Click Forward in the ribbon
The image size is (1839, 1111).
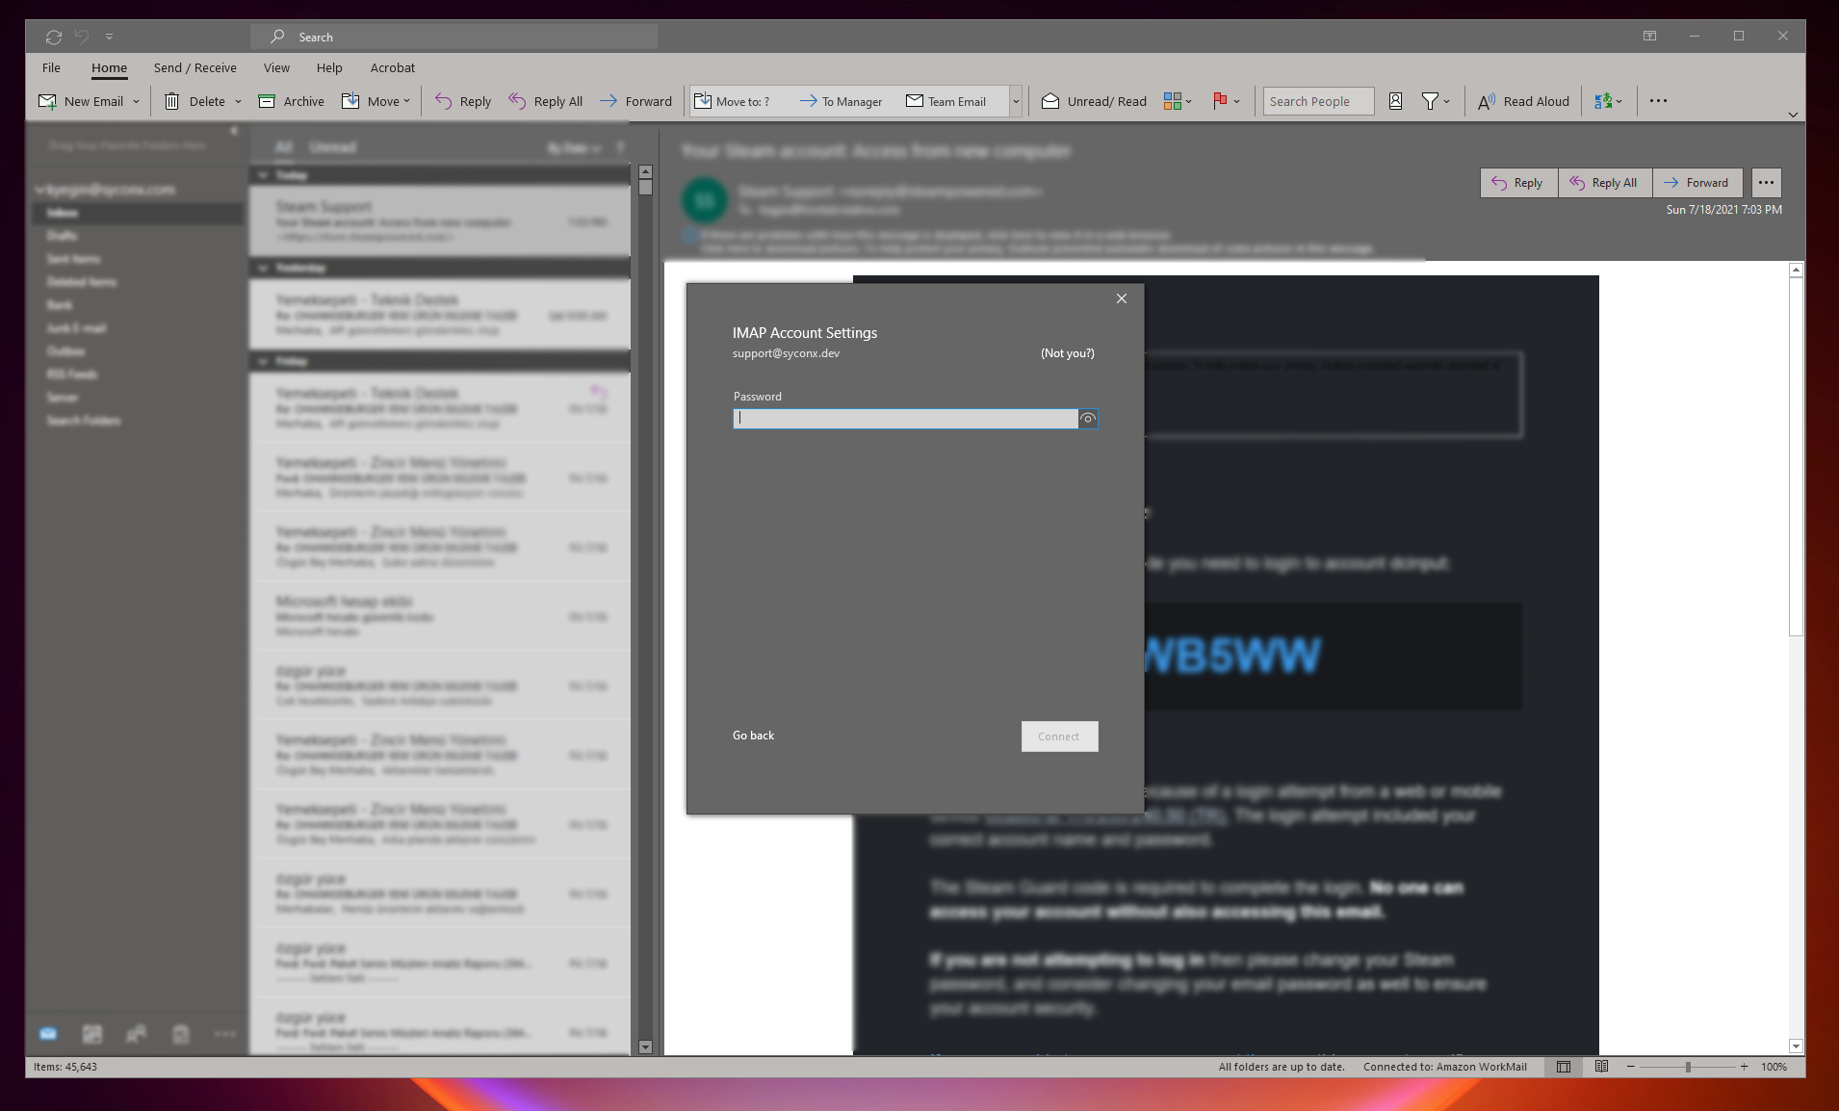tap(636, 101)
